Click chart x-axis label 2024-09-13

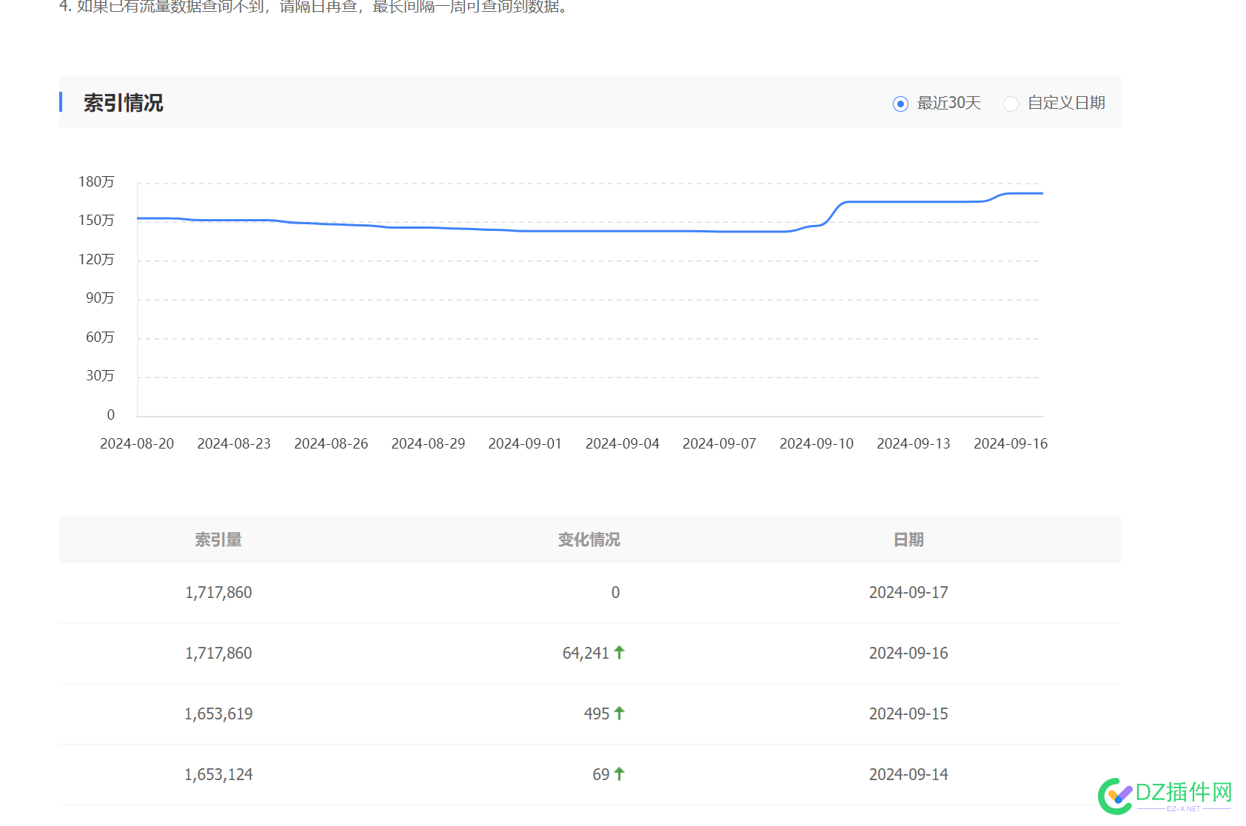coord(914,443)
